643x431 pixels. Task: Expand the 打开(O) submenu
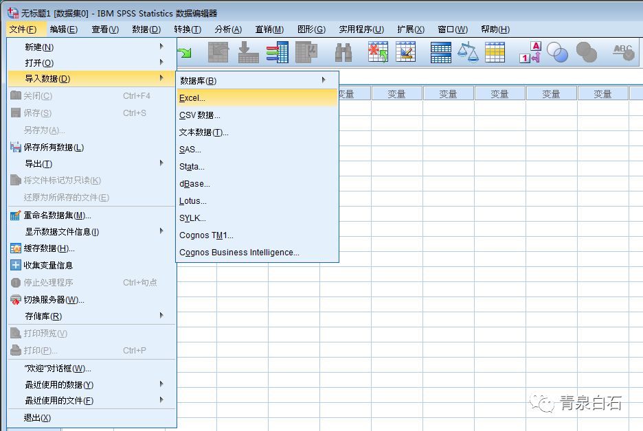click(92, 62)
